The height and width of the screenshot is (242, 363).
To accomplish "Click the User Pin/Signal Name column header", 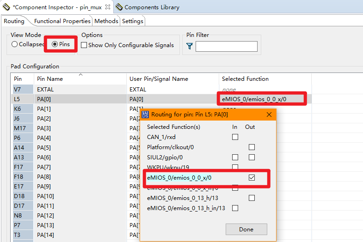I will tap(172, 79).
